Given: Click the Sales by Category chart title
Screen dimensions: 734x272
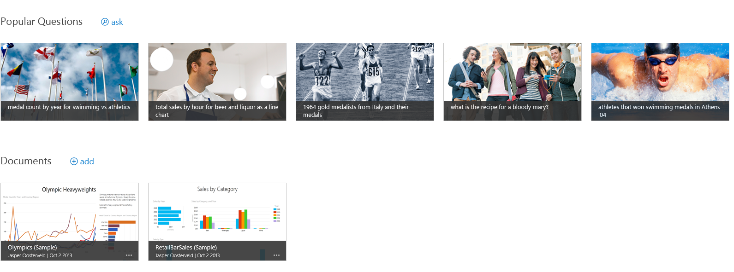Looking at the screenshot, I should pos(217,189).
